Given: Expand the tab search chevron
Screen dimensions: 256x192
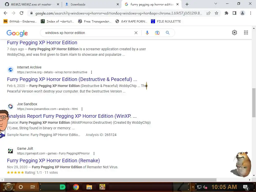Looking at the screenshot, I should click(x=216, y=3).
